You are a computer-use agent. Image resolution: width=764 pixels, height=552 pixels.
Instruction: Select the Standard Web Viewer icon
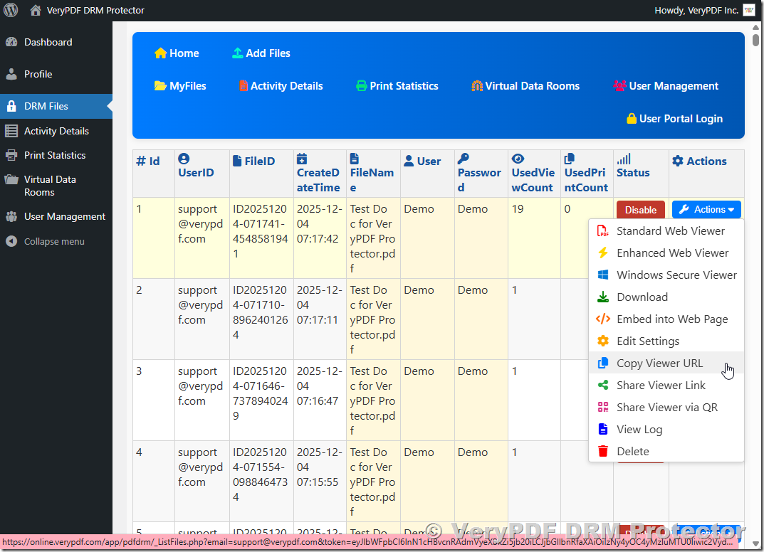tap(671, 230)
